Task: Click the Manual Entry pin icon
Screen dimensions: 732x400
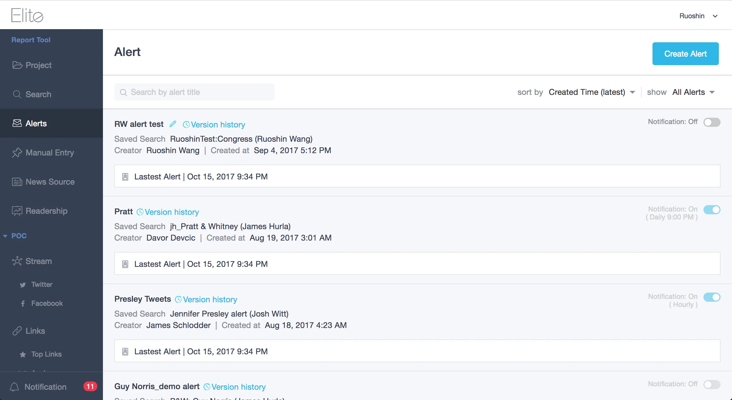Action: [x=17, y=153]
